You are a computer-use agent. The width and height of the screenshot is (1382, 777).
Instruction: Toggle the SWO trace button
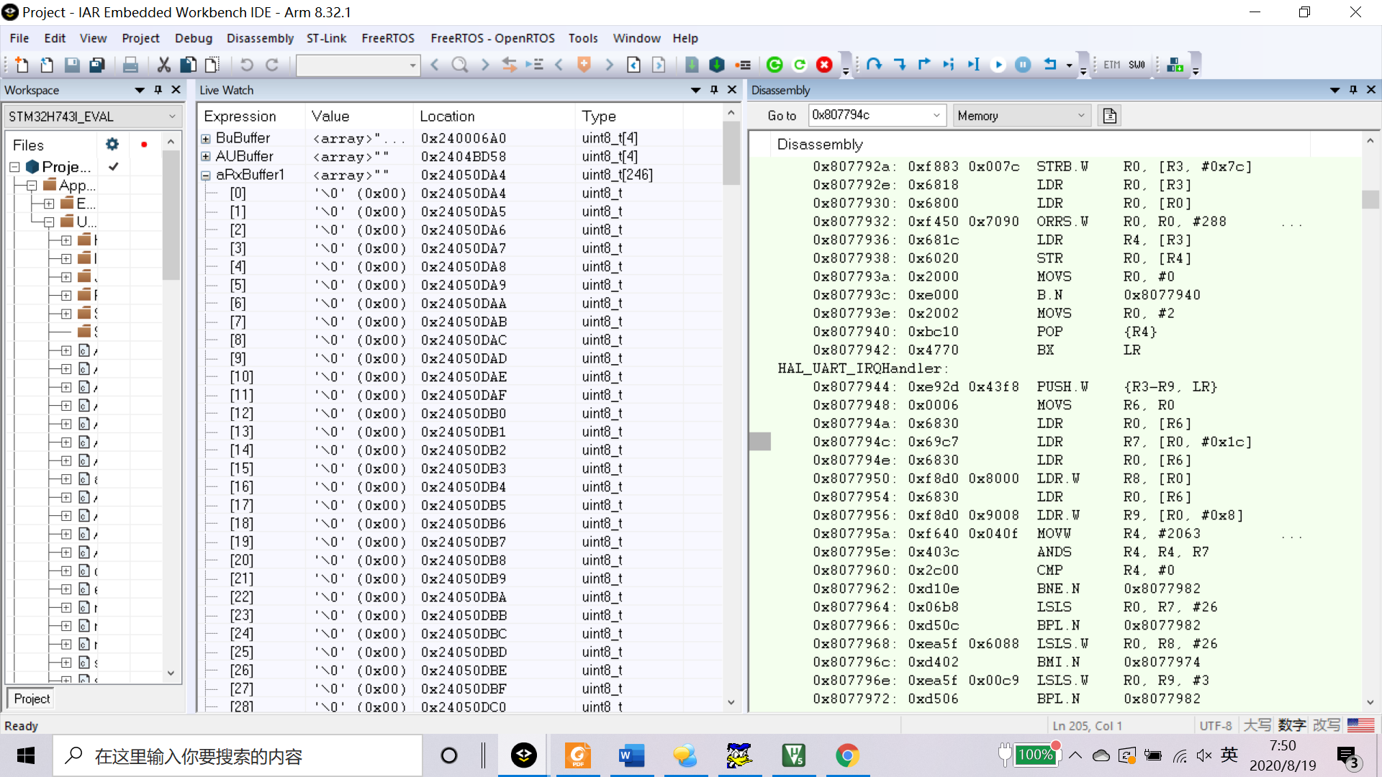pyautogui.click(x=1137, y=65)
